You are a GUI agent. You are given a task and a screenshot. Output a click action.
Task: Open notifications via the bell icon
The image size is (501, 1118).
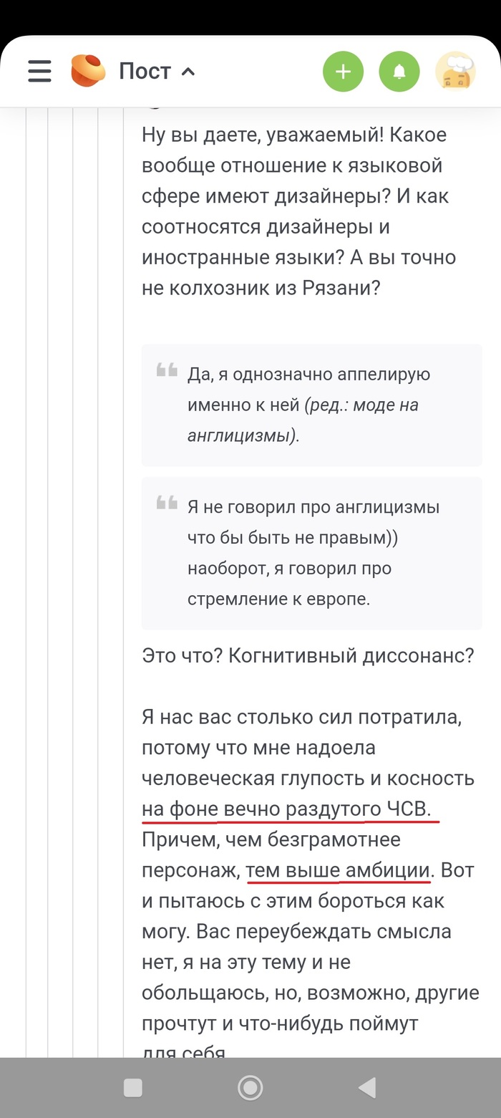point(399,71)
